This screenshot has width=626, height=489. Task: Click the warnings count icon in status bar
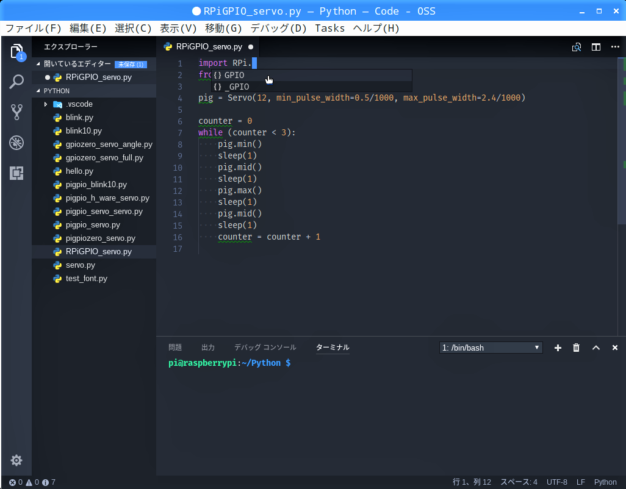pyautogui.click(x=33, y=482)
